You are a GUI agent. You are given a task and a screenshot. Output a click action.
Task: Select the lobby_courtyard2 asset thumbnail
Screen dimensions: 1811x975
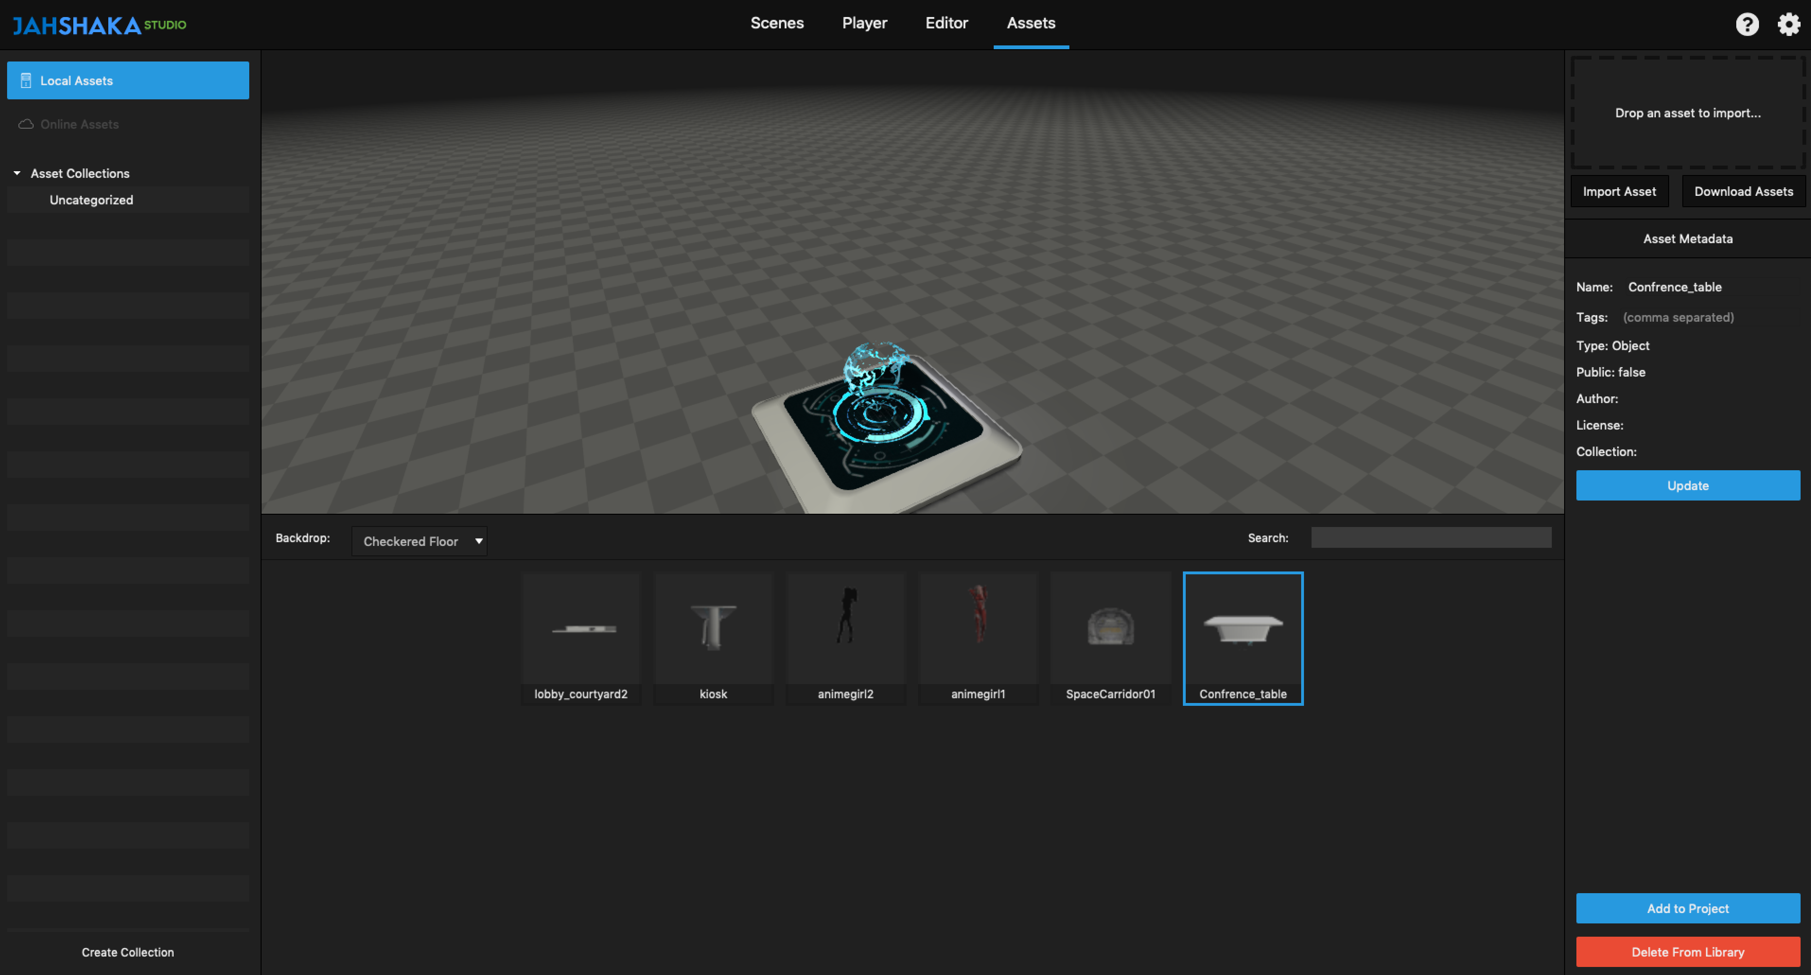pyautogui.click(x=581, y=638)
